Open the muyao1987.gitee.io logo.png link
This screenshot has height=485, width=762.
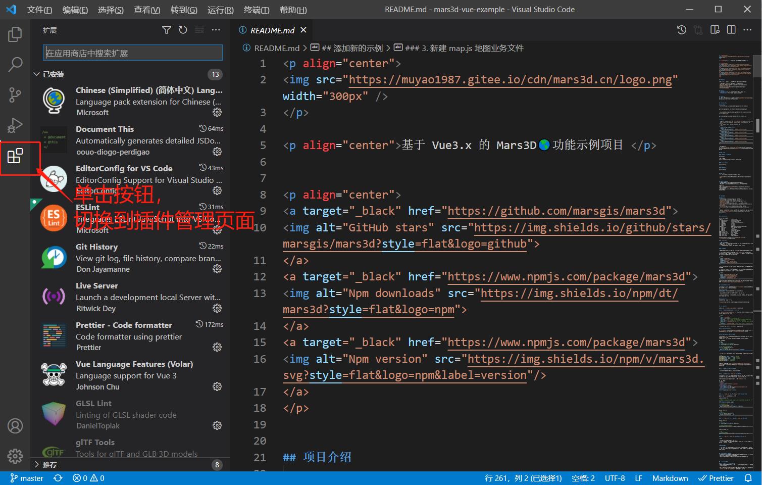coord(510,80)
